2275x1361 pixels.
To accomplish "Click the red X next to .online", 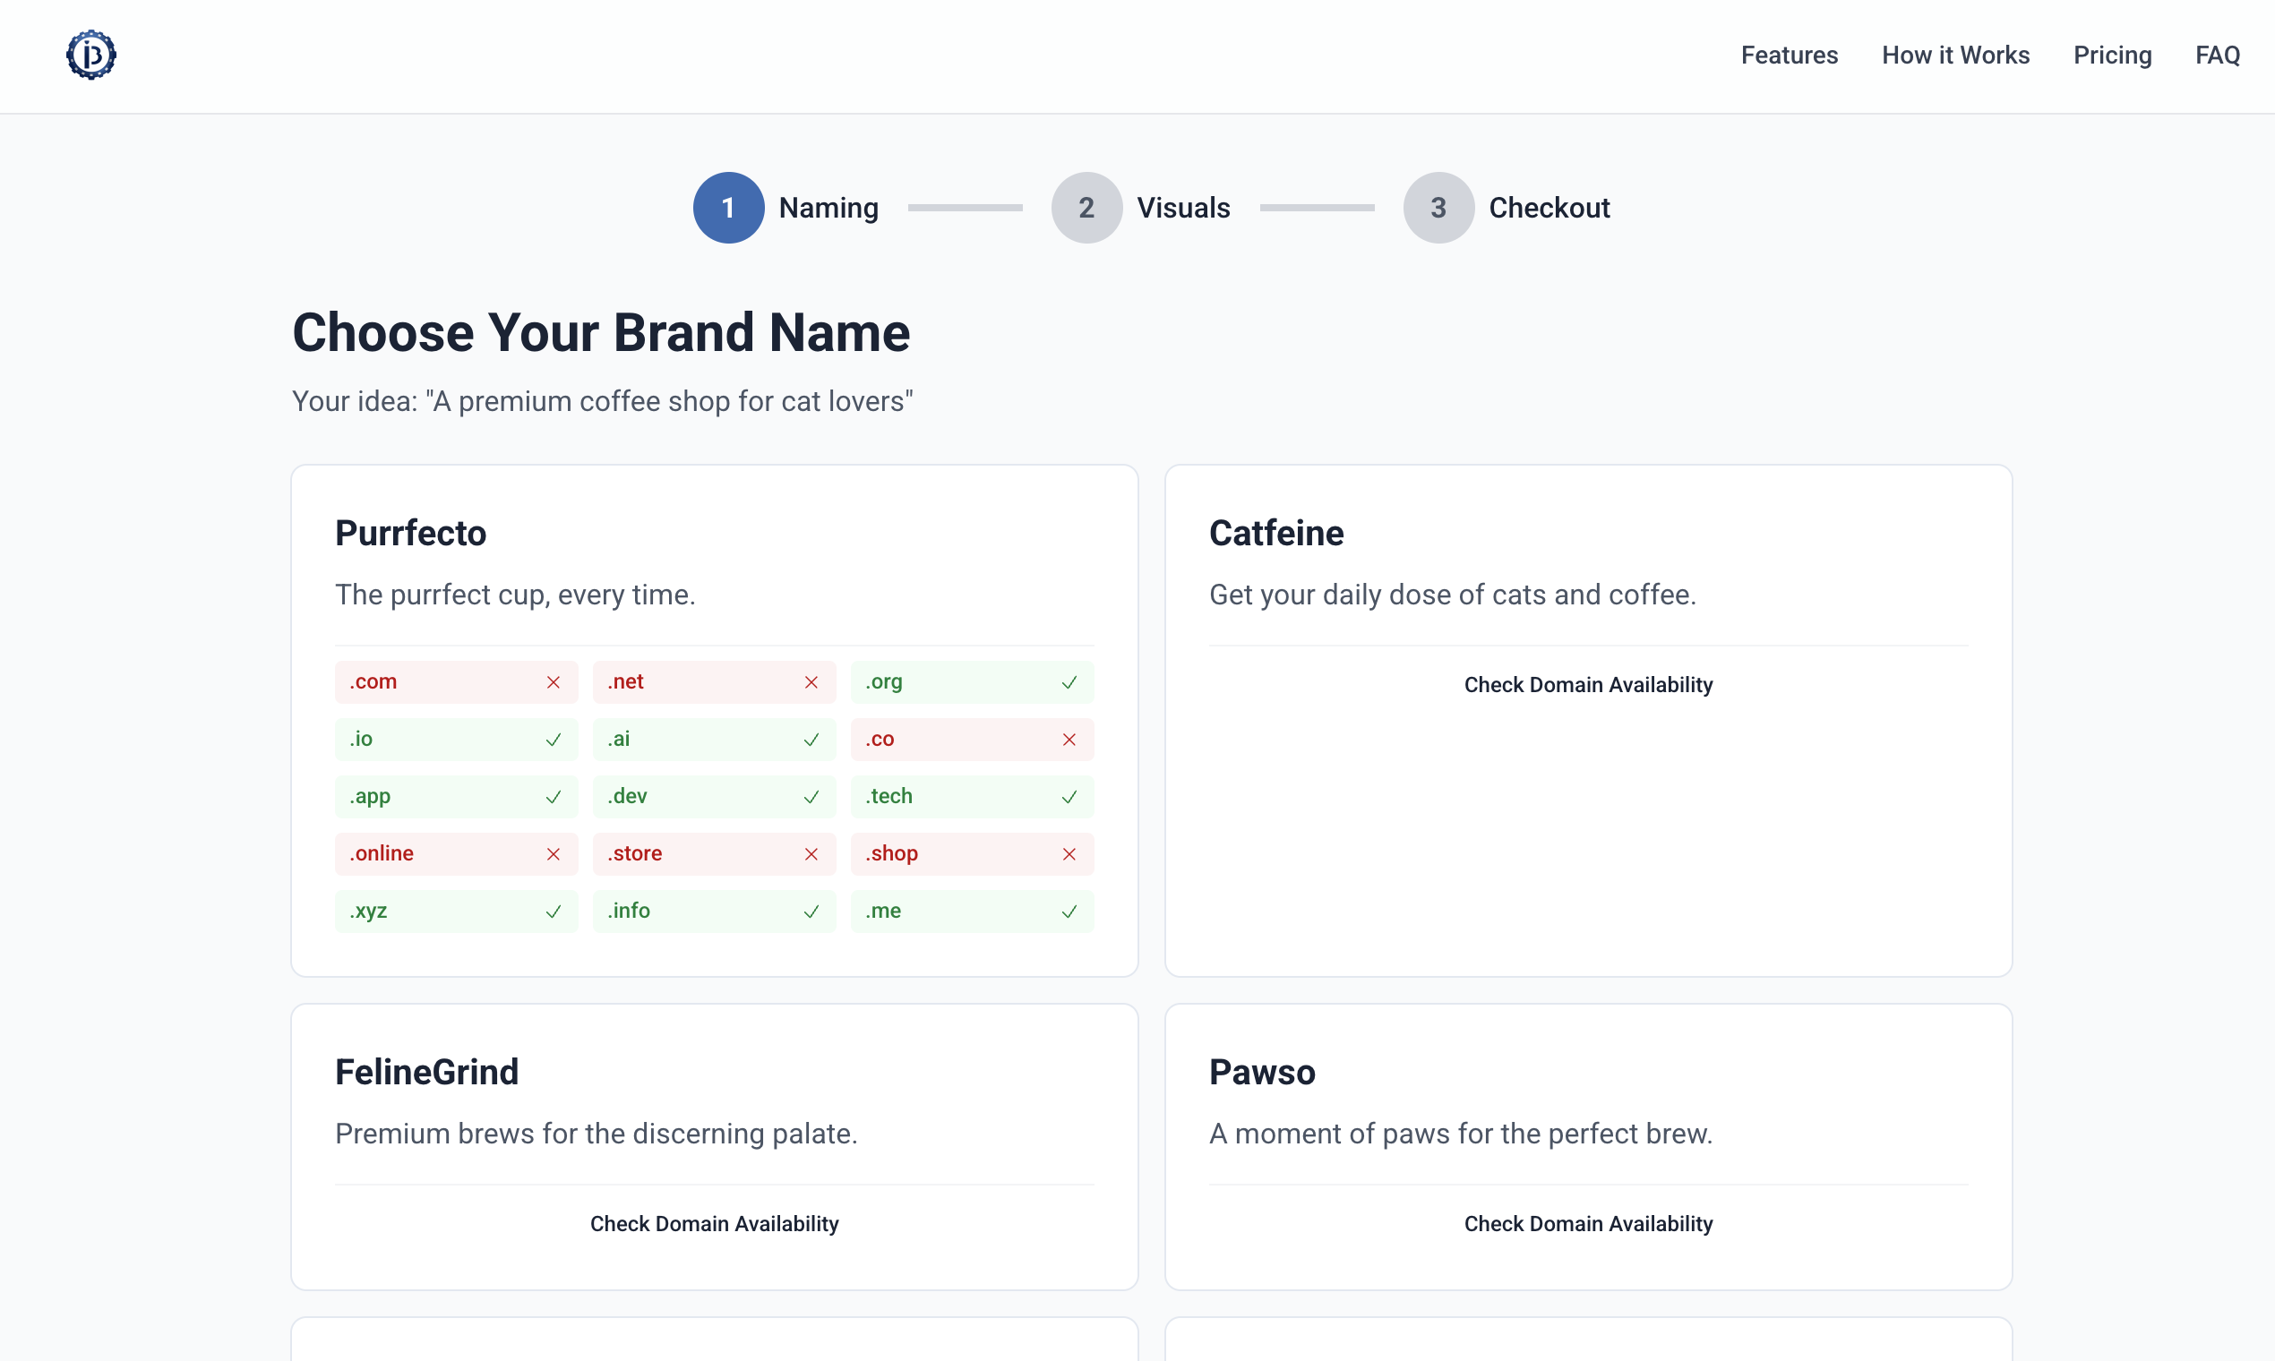I will 554,854.
